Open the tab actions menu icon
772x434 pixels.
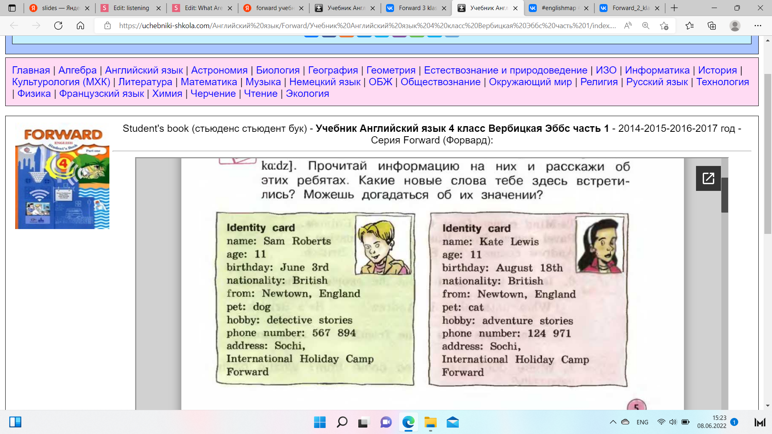[12, 8]
